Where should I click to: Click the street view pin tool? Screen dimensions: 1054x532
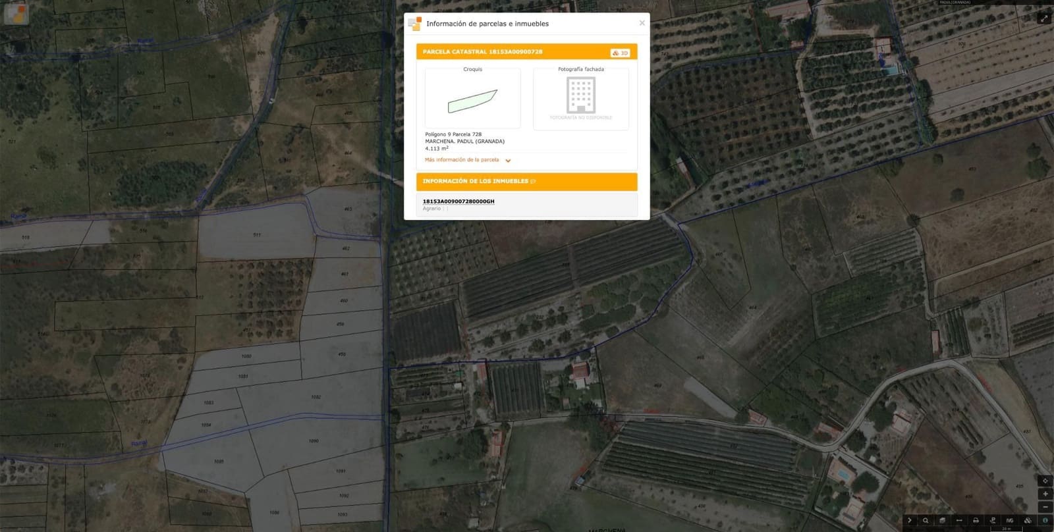tap(993, 521)
